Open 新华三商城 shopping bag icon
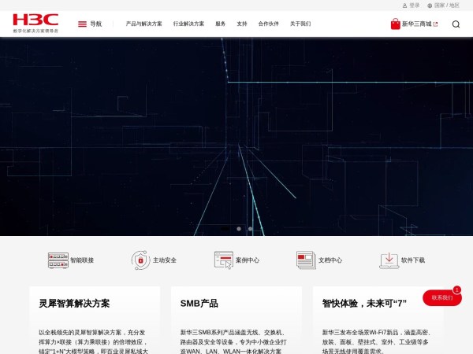Viewport: 473px width, 354px height. point(395,24)
